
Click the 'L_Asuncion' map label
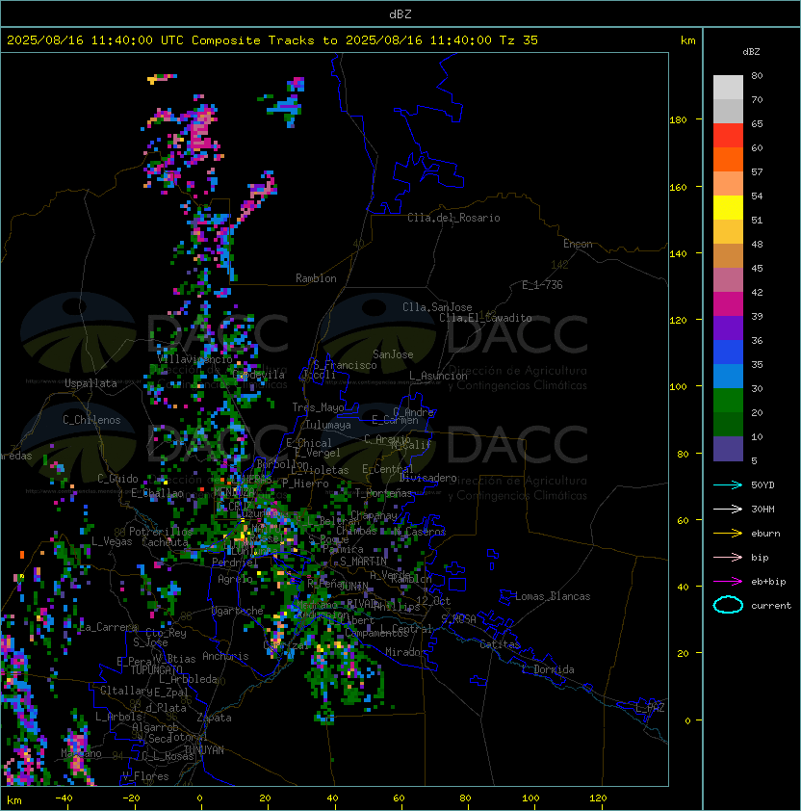tap(438, 376)
